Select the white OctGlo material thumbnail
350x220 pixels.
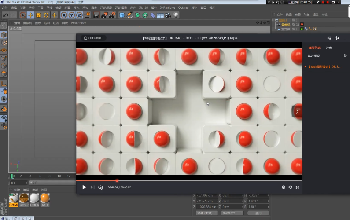[x=34, y=198]
